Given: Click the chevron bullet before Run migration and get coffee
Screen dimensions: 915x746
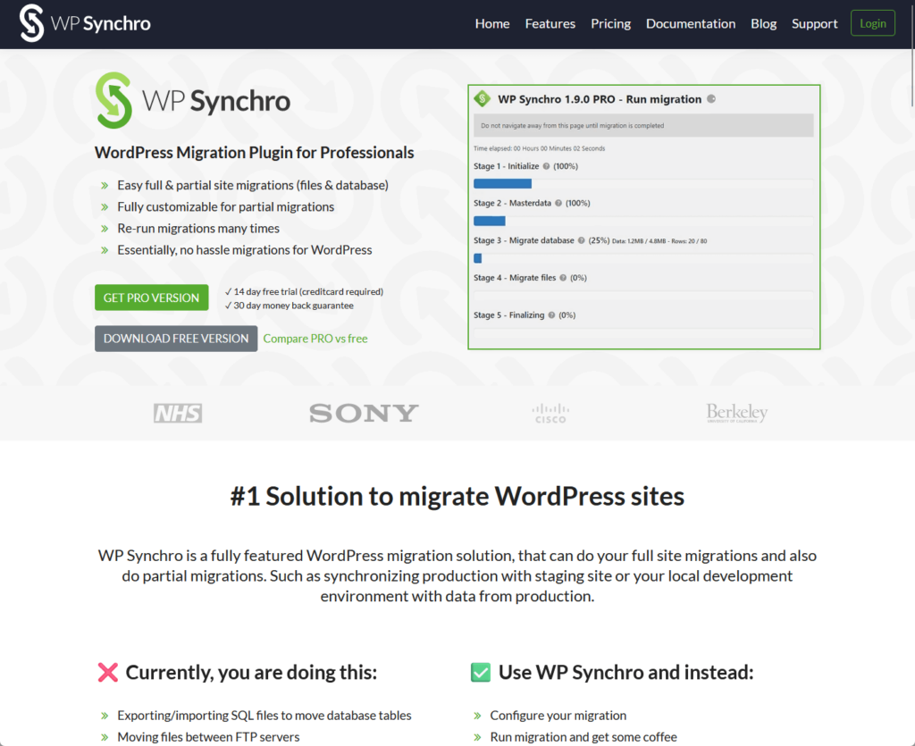Looking at the screenshot, I should coord(477,737).
